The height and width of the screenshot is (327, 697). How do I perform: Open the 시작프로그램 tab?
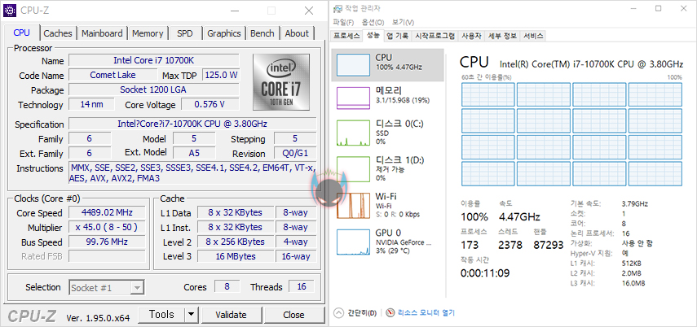[435, 36]
